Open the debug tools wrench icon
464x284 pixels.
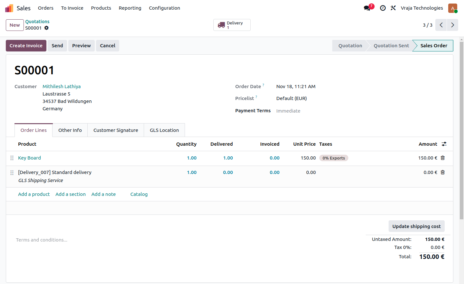[x=393, y=8]
